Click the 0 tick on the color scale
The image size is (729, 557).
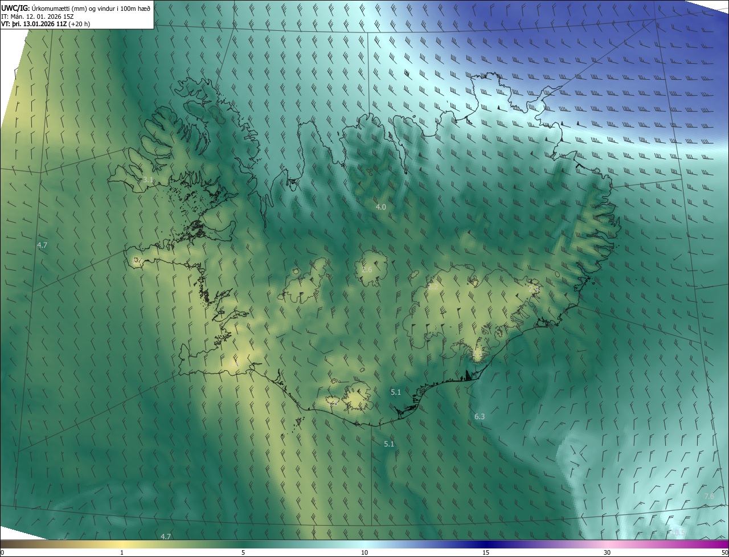2,552
